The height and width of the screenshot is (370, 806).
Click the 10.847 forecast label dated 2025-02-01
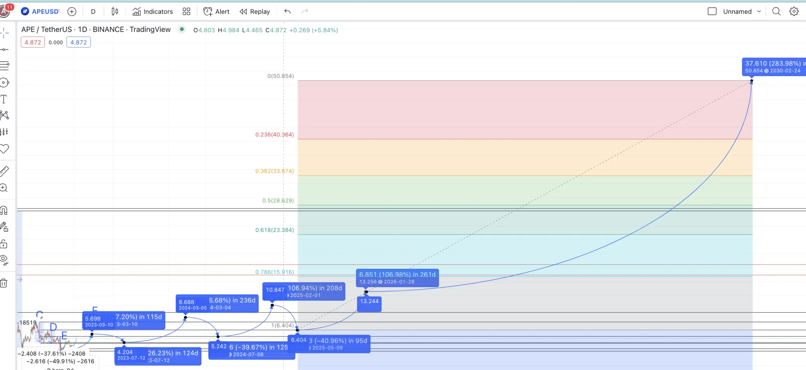click(304, 291)
